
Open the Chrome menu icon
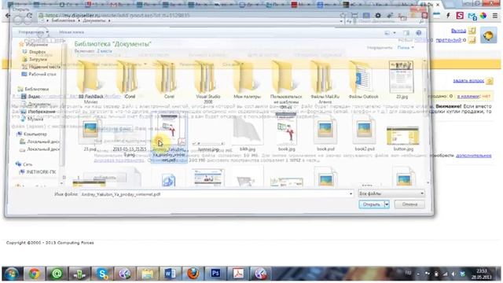495,16
